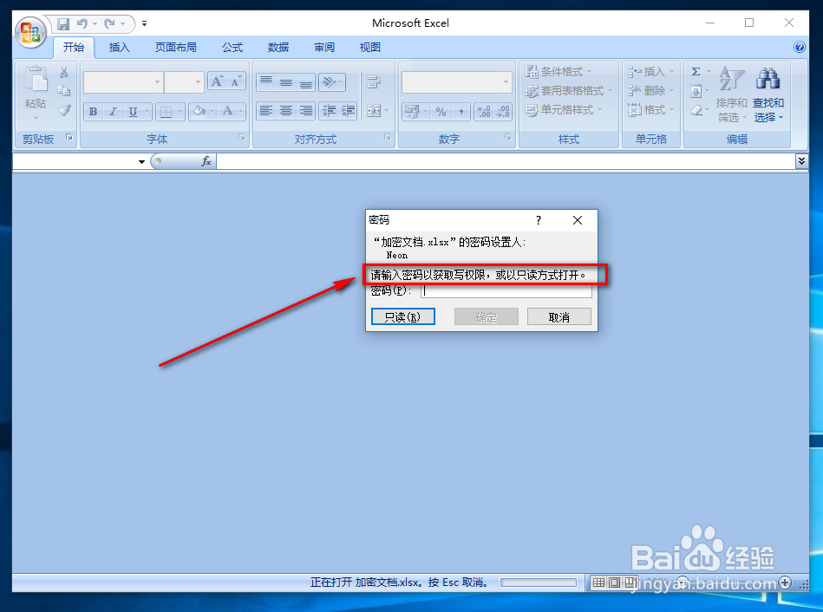Toggle Bold formatting
823x612 pixels.
(93, 111)
